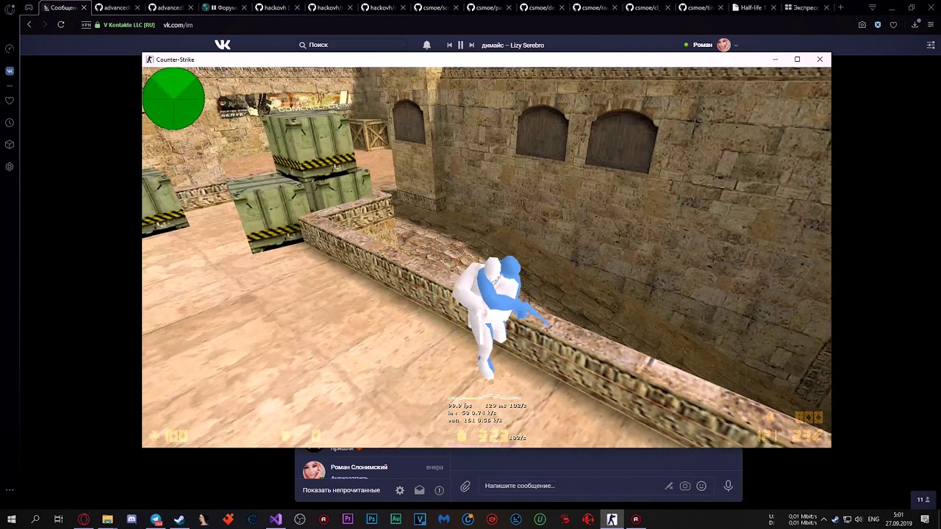Pause the VK audio player
The height and width of the screenshot is (529, 941).
pyautogui.click(x=460, y=45)
